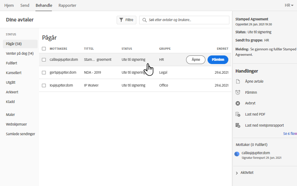Viewport: 297px width, 186px height.
Task: Expand the Aktivitet section
Action: [x=237, y=173]
